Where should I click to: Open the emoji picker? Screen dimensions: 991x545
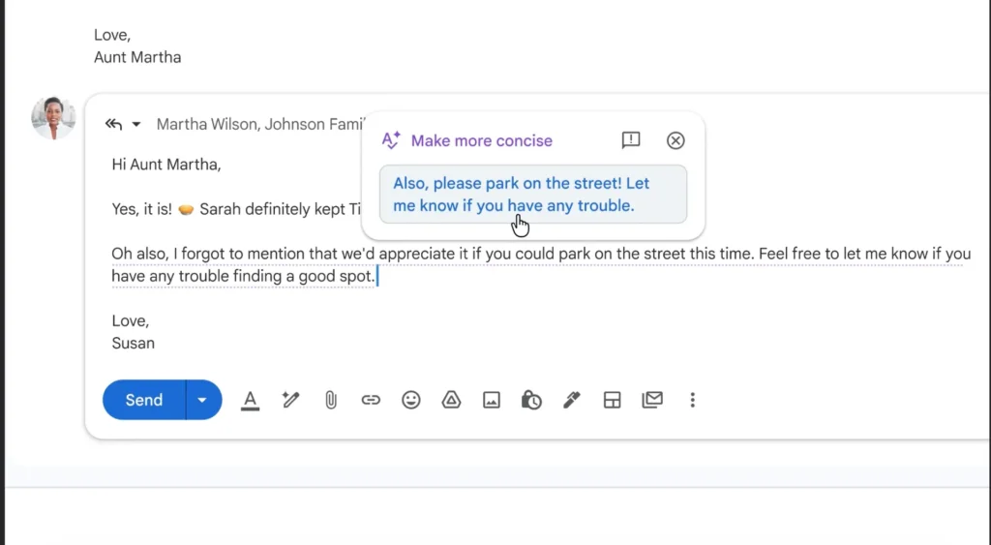(x=411, y=400)
